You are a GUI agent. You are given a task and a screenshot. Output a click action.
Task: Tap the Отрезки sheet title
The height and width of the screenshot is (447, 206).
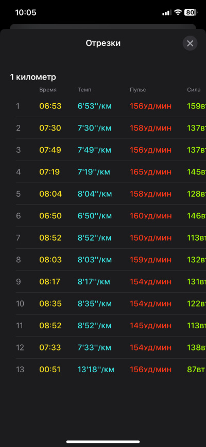103,43
